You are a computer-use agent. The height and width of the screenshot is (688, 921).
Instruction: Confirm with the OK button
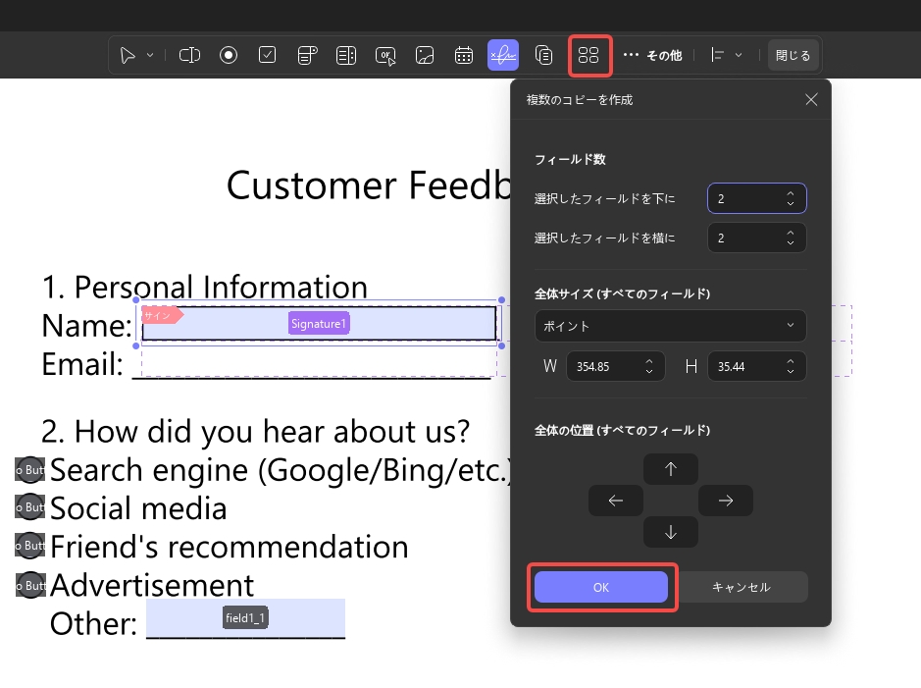click(601, 587)
